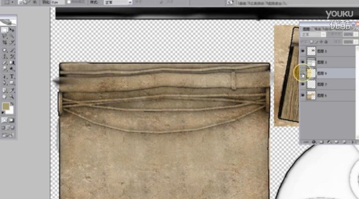Select the Rectangular Marquee tool
The height and width of the screenshot is (199, 359).
(5, 30)
